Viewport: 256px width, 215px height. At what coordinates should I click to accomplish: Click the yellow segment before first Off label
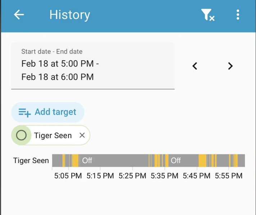point(75,161)
